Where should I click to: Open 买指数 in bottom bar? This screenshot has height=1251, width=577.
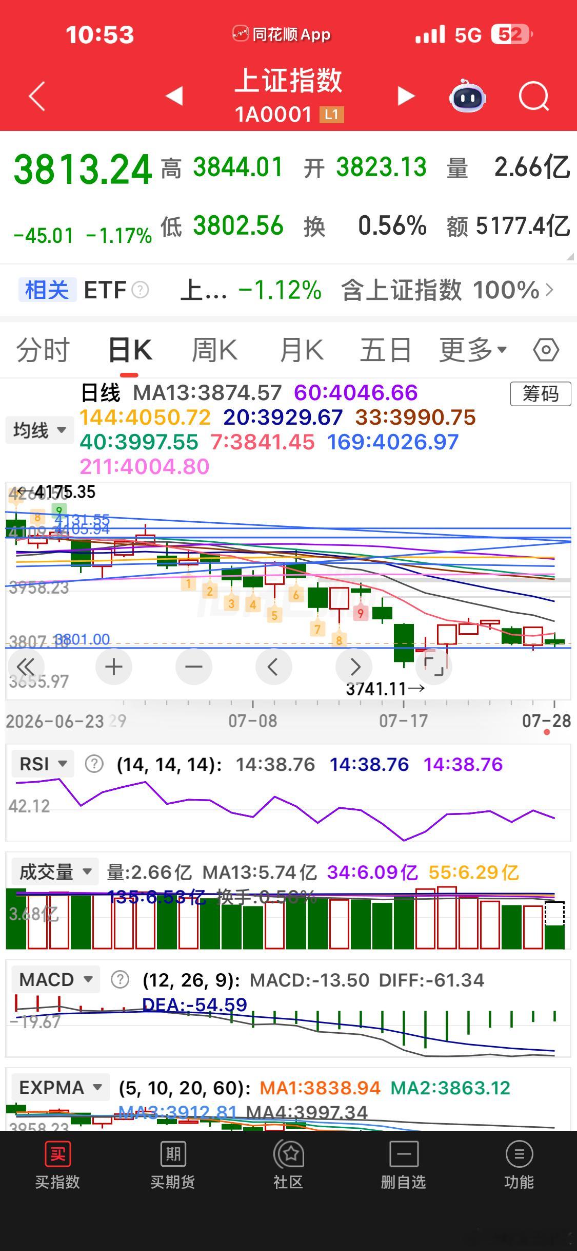(x=57, y=1166)
